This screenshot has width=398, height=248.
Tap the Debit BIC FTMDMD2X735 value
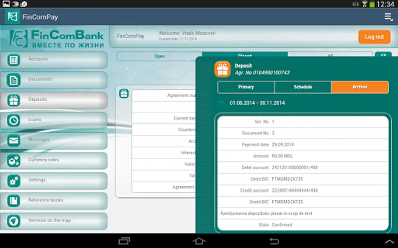(x=287, y=179)
